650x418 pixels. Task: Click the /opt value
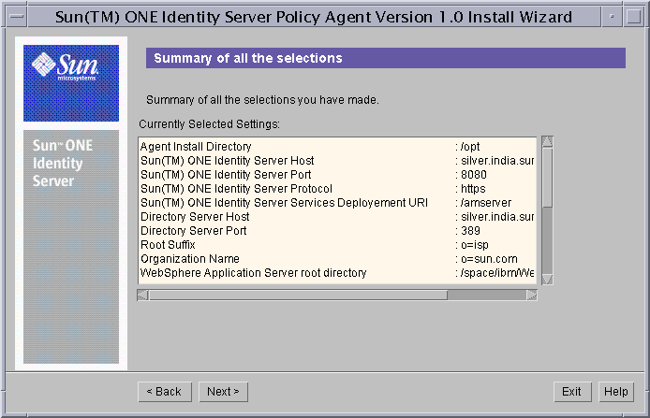(470, 147)
